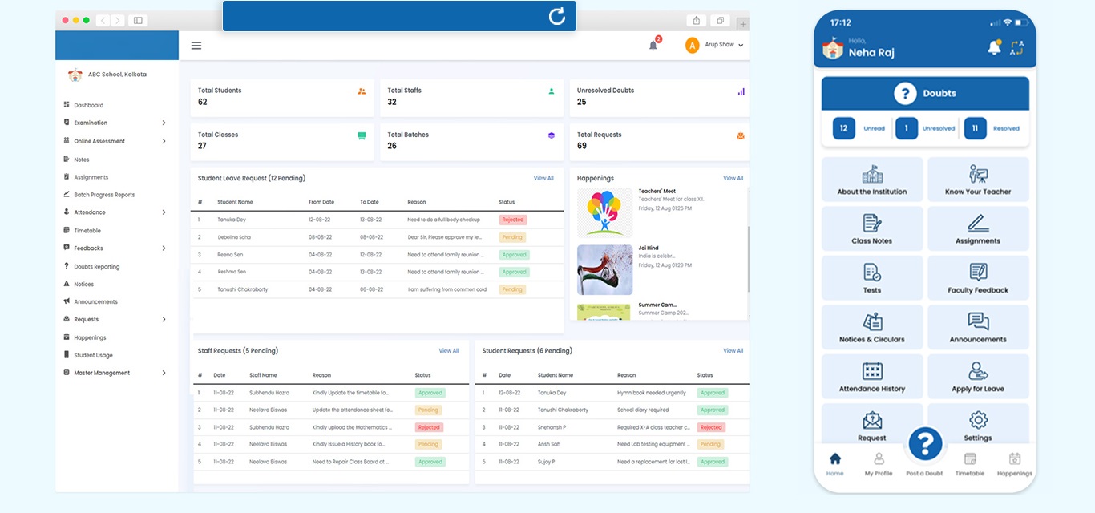
Task: Click the browser reload icon
Action: 556,17
